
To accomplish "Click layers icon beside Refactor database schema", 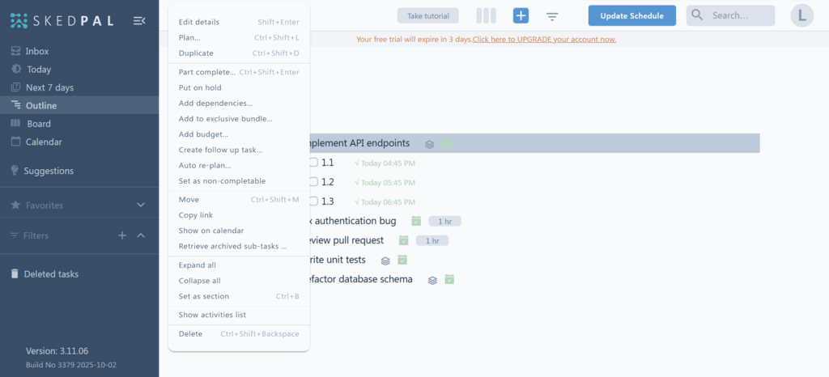I will click(432, 280).
